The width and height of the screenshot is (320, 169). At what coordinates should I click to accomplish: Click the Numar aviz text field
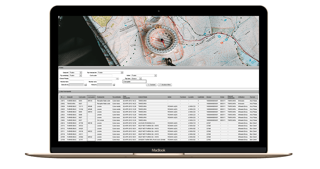[x=105, y=81]
